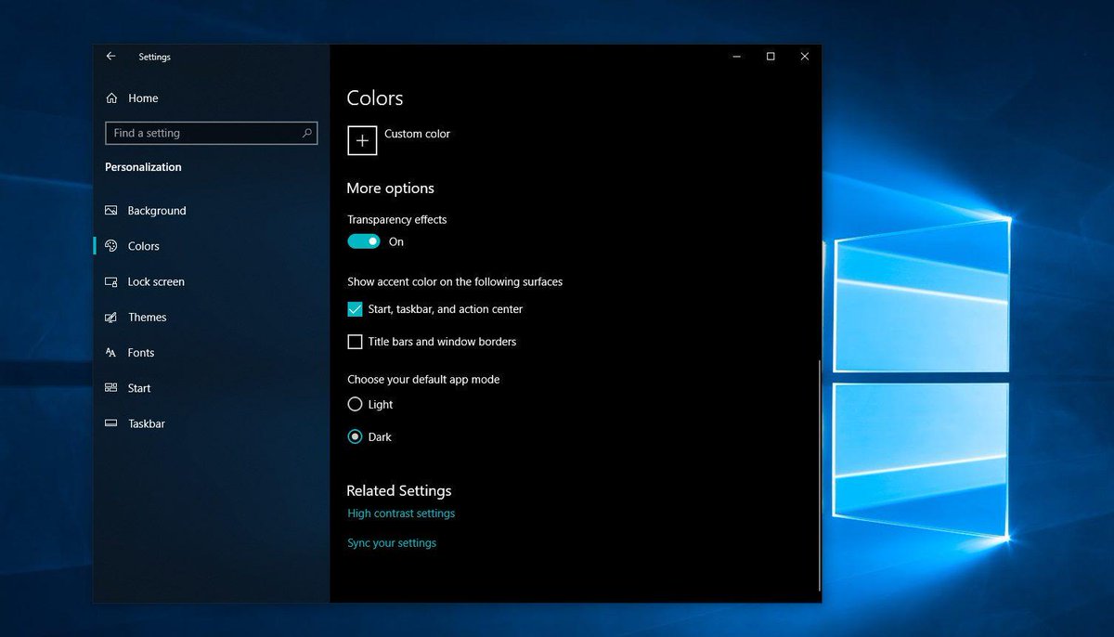Click the Taskbar settings icon
This screenshot has width=1114, height=637.
click(111, 423)
